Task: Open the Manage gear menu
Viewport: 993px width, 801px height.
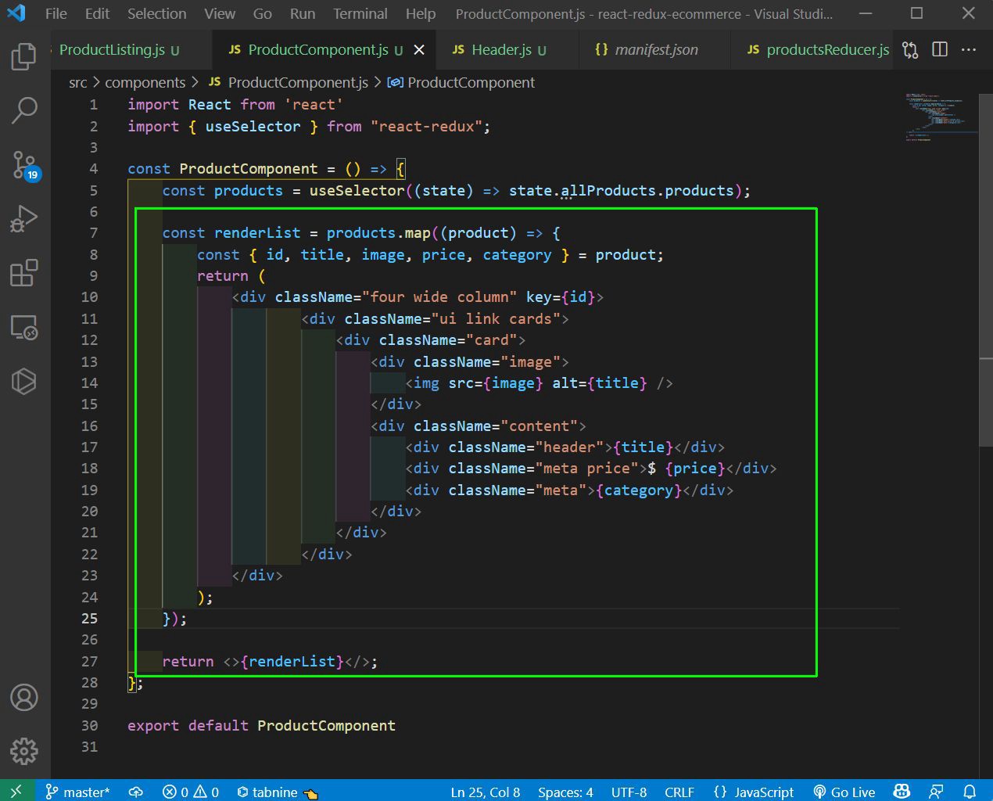Action: point(24,751)
